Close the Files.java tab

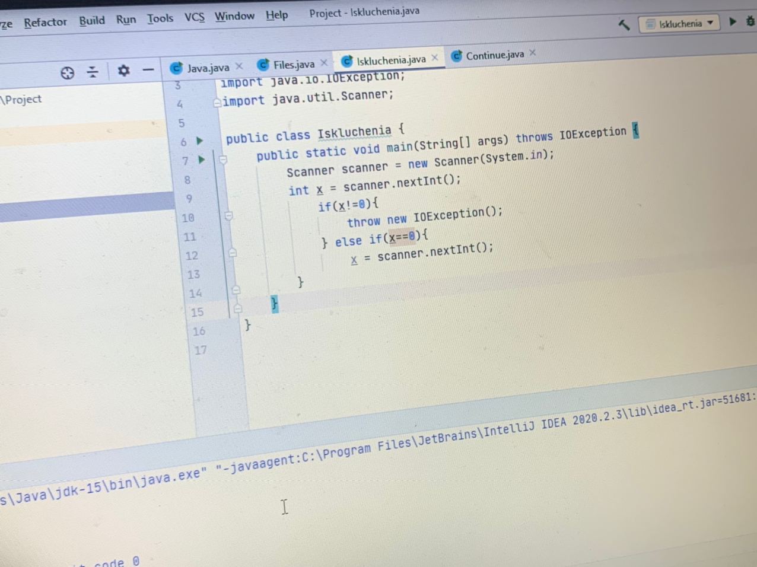click(x=324, y=62)
